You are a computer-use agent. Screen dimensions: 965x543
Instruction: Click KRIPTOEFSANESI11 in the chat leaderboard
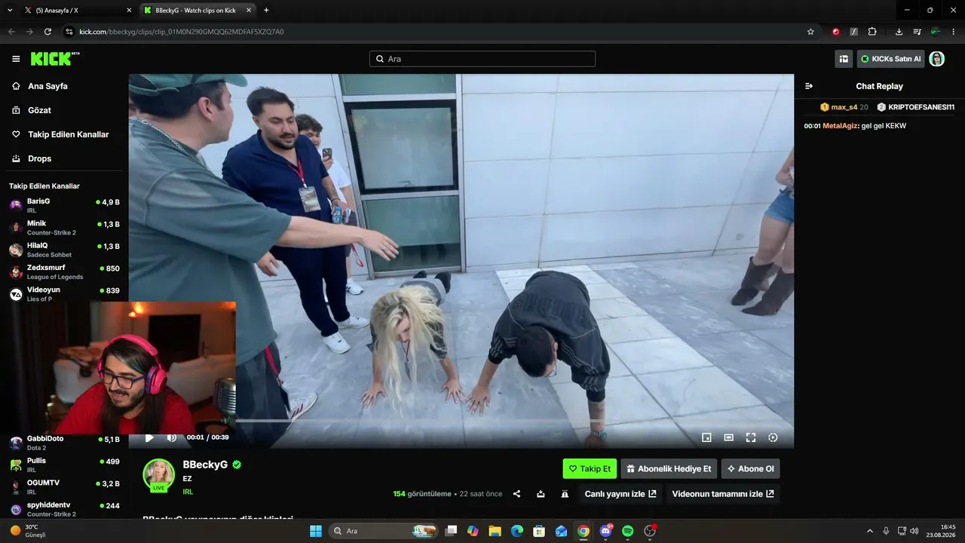(921, 107)
